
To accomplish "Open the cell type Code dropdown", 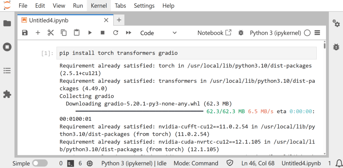I will tap(158, 33).
